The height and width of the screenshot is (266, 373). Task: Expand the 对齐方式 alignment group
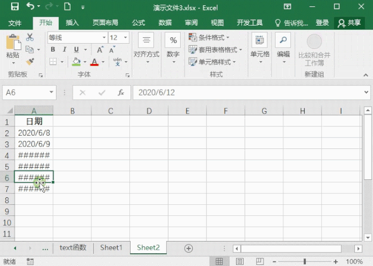[x=146, y=49]
